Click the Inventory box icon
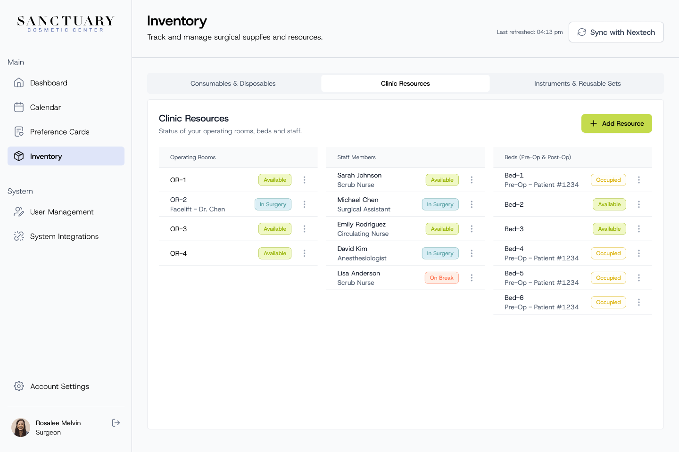This screenshot has width=679, height=452. click(19, 156)
